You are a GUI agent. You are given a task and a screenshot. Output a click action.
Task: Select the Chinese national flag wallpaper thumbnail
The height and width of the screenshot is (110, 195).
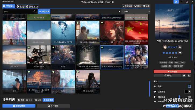tap(136, 33)
